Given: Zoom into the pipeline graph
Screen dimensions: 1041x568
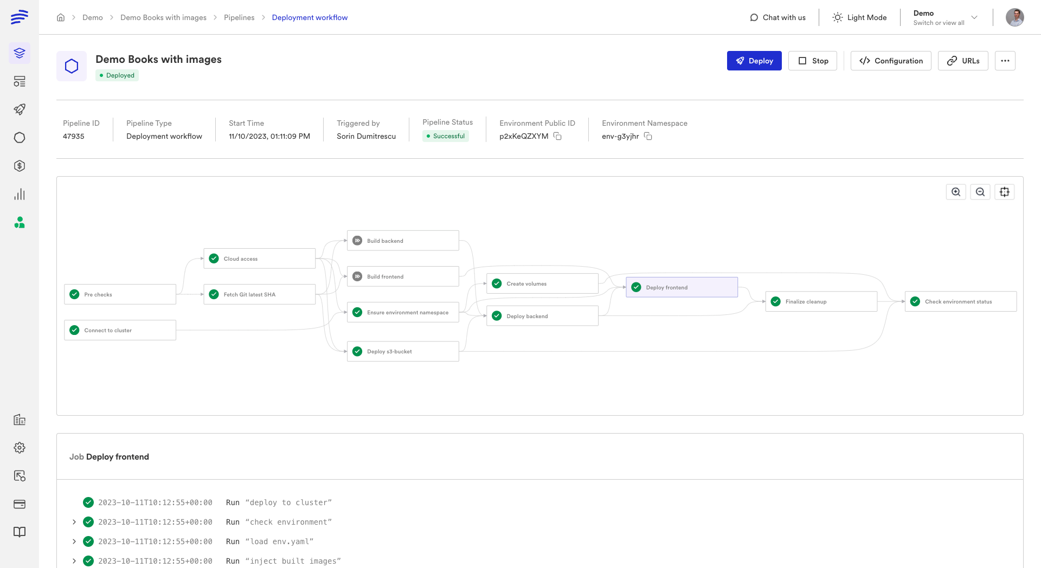Looking at the screenshot, I should (956, 191).
